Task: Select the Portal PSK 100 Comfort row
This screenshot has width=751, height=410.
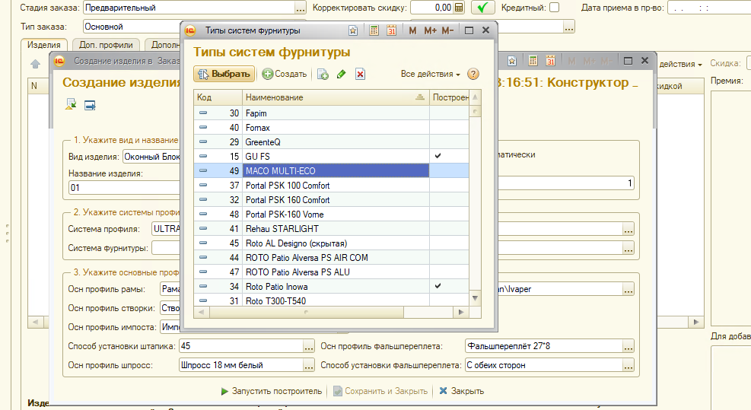Action: pyautogui.click(x=332, y=185)
